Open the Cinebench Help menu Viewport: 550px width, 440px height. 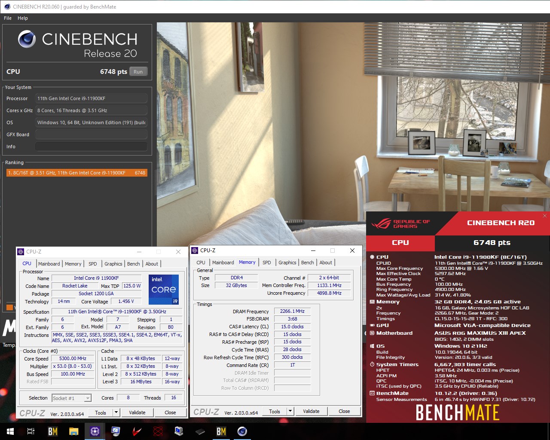click(23, 18)
